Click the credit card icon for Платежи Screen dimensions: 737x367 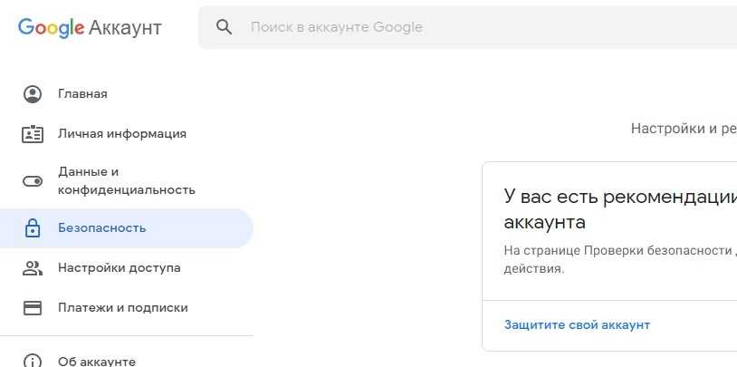pos(33,308)
